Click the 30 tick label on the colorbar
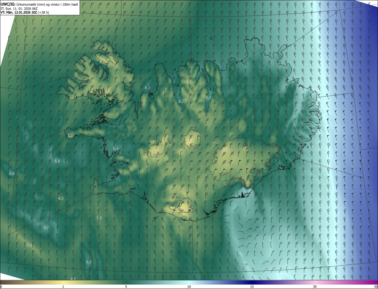 pos(315,287)
